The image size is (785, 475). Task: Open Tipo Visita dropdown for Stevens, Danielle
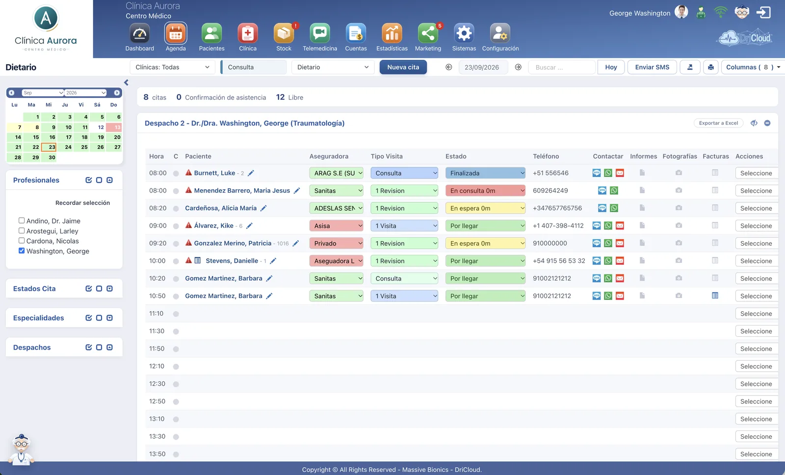coord(404,261)
